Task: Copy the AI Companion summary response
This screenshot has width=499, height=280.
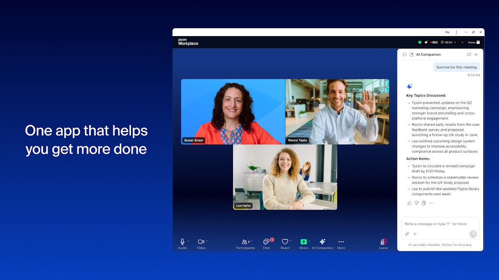Action: click(x=424, y=203)
